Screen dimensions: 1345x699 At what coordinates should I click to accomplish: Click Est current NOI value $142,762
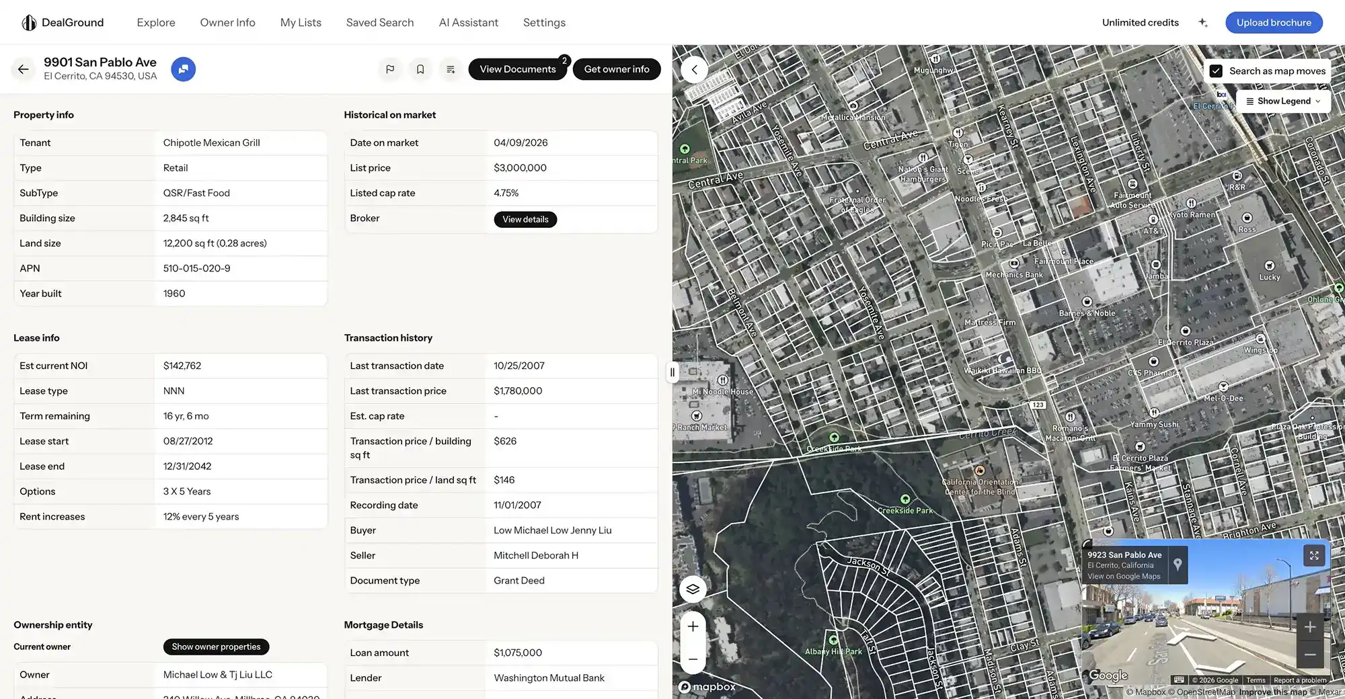(x=182, y=366)
